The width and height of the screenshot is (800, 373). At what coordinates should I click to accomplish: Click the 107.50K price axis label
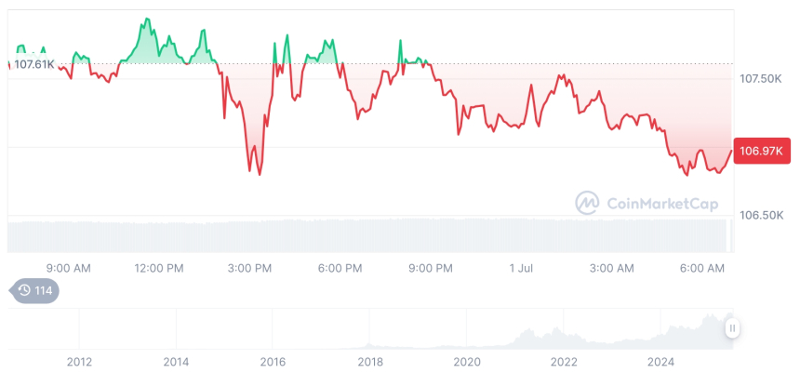[760, 79]
